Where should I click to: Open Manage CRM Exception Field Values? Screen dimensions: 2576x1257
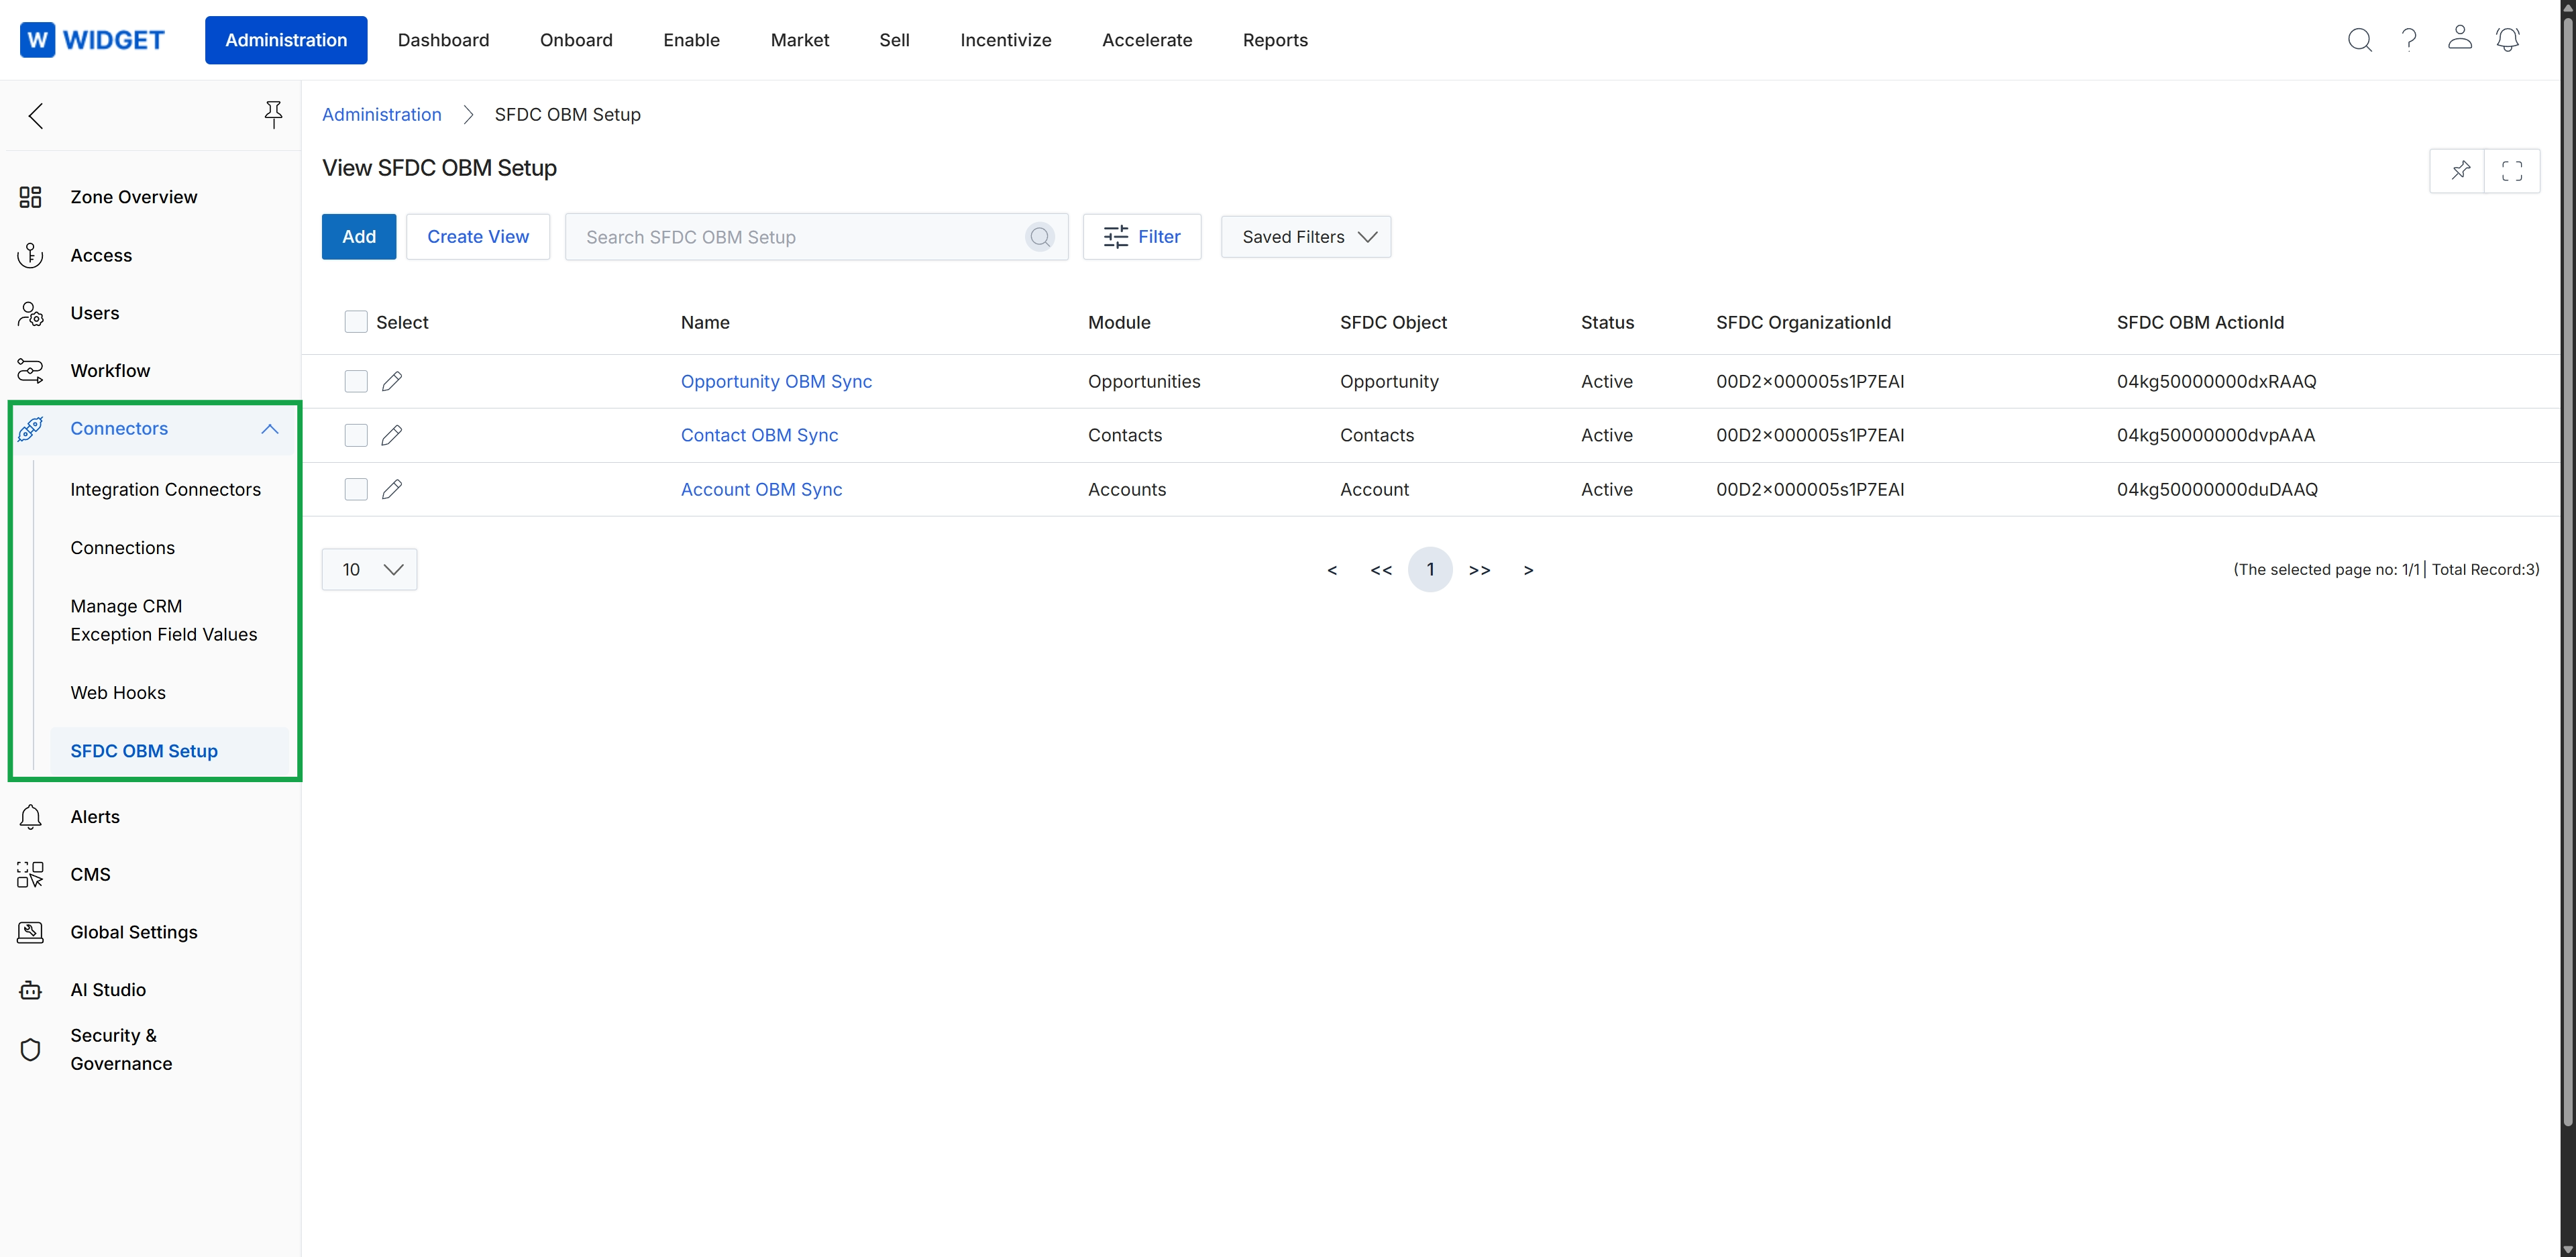pos(164,620)
